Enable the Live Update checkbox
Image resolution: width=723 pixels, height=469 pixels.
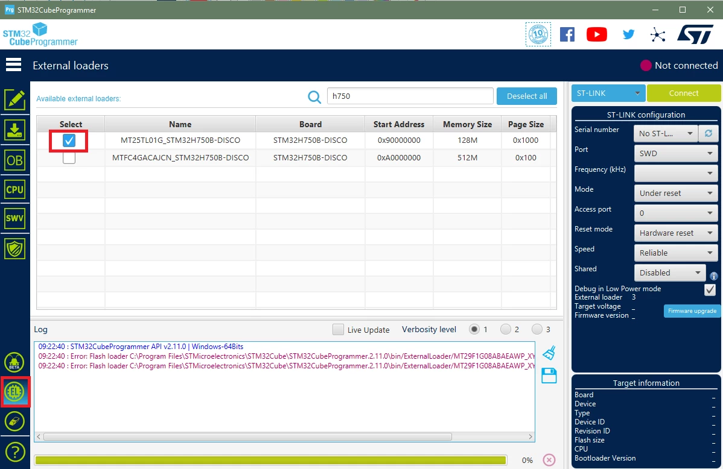[x=338, y=329]
